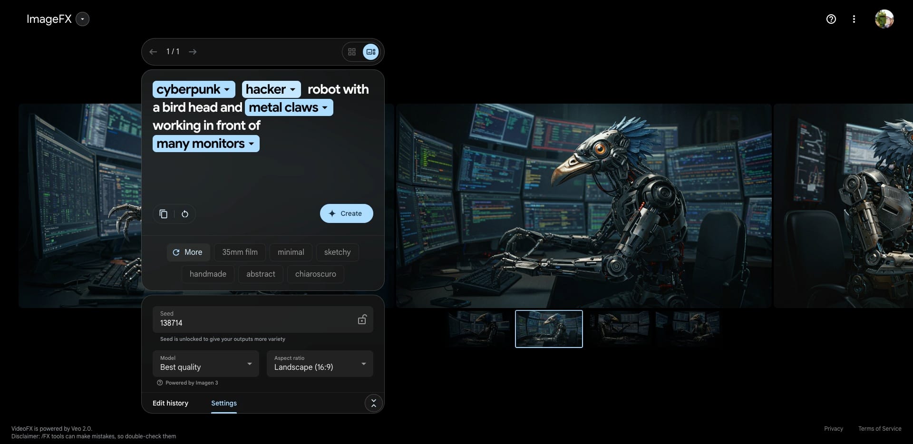This screenshot has width=913, height=444.
Task: Select the Settings tab
Action: pyautogui.click(x=224, y=403)
